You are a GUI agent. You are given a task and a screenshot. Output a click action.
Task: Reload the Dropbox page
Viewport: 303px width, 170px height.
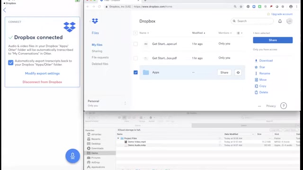click(99, 7)
